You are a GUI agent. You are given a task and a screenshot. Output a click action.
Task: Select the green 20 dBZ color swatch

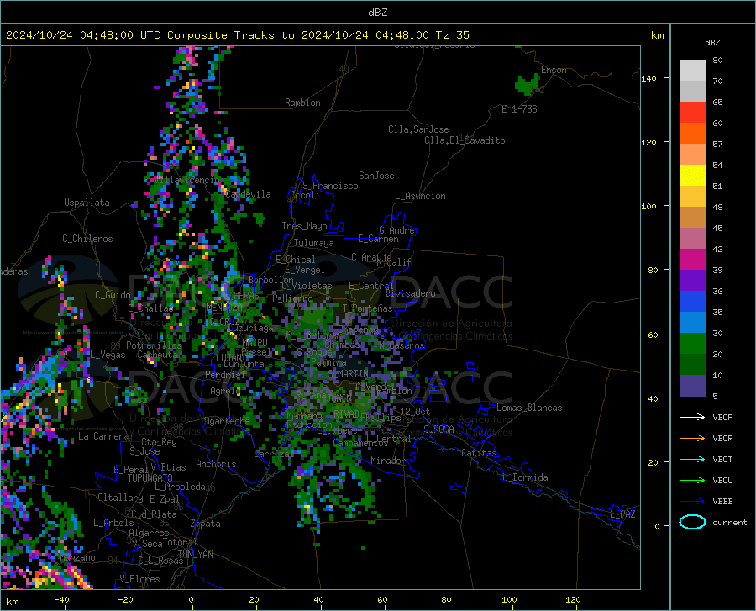pyautogui.click(x=692, y=344)
